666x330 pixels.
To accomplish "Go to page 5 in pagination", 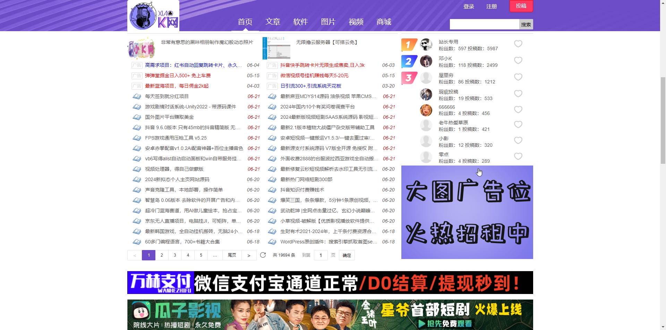I will tap(201, 255).
